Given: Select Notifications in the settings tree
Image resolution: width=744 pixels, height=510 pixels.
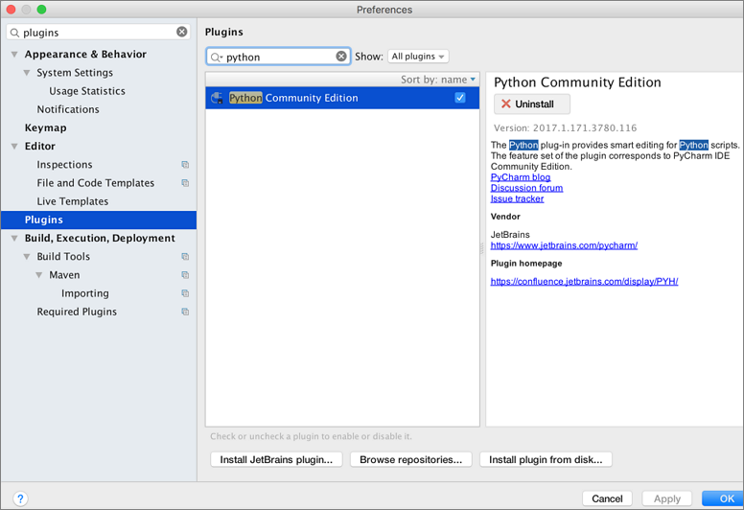Looking at the screenshot, I should (x=68, y=109).
